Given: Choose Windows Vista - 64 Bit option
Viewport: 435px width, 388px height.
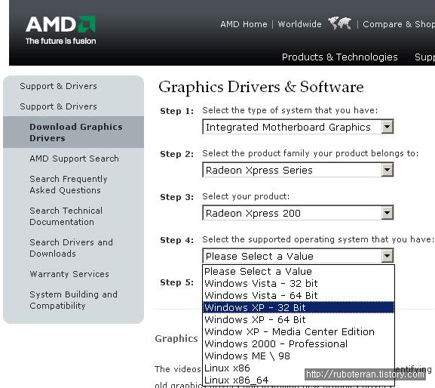Looking at the screenshot, I should click(x=299, y=295).
